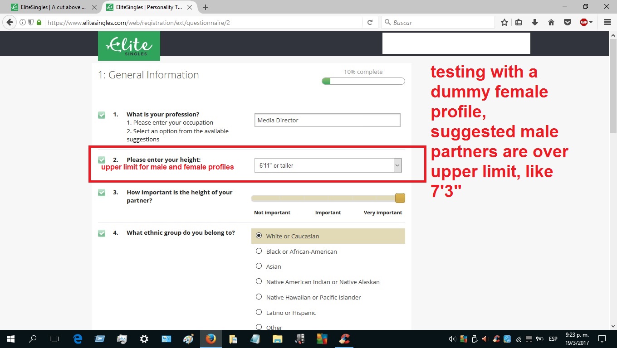
Task: Click the profession field with 'Media Director'
Action: pyautogui.click(x=328, y=120)
